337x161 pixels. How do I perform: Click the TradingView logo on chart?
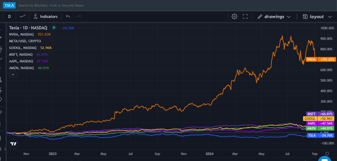click(13, 144)
